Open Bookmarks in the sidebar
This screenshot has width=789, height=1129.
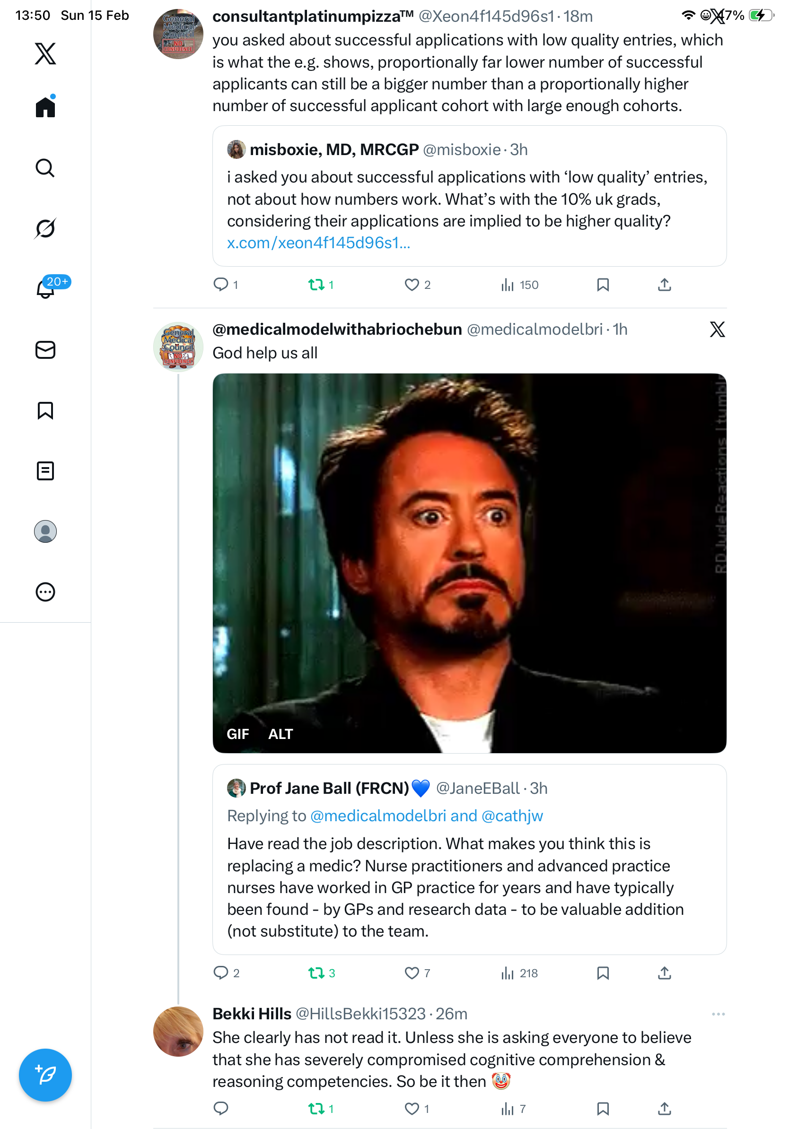[45, 410]
